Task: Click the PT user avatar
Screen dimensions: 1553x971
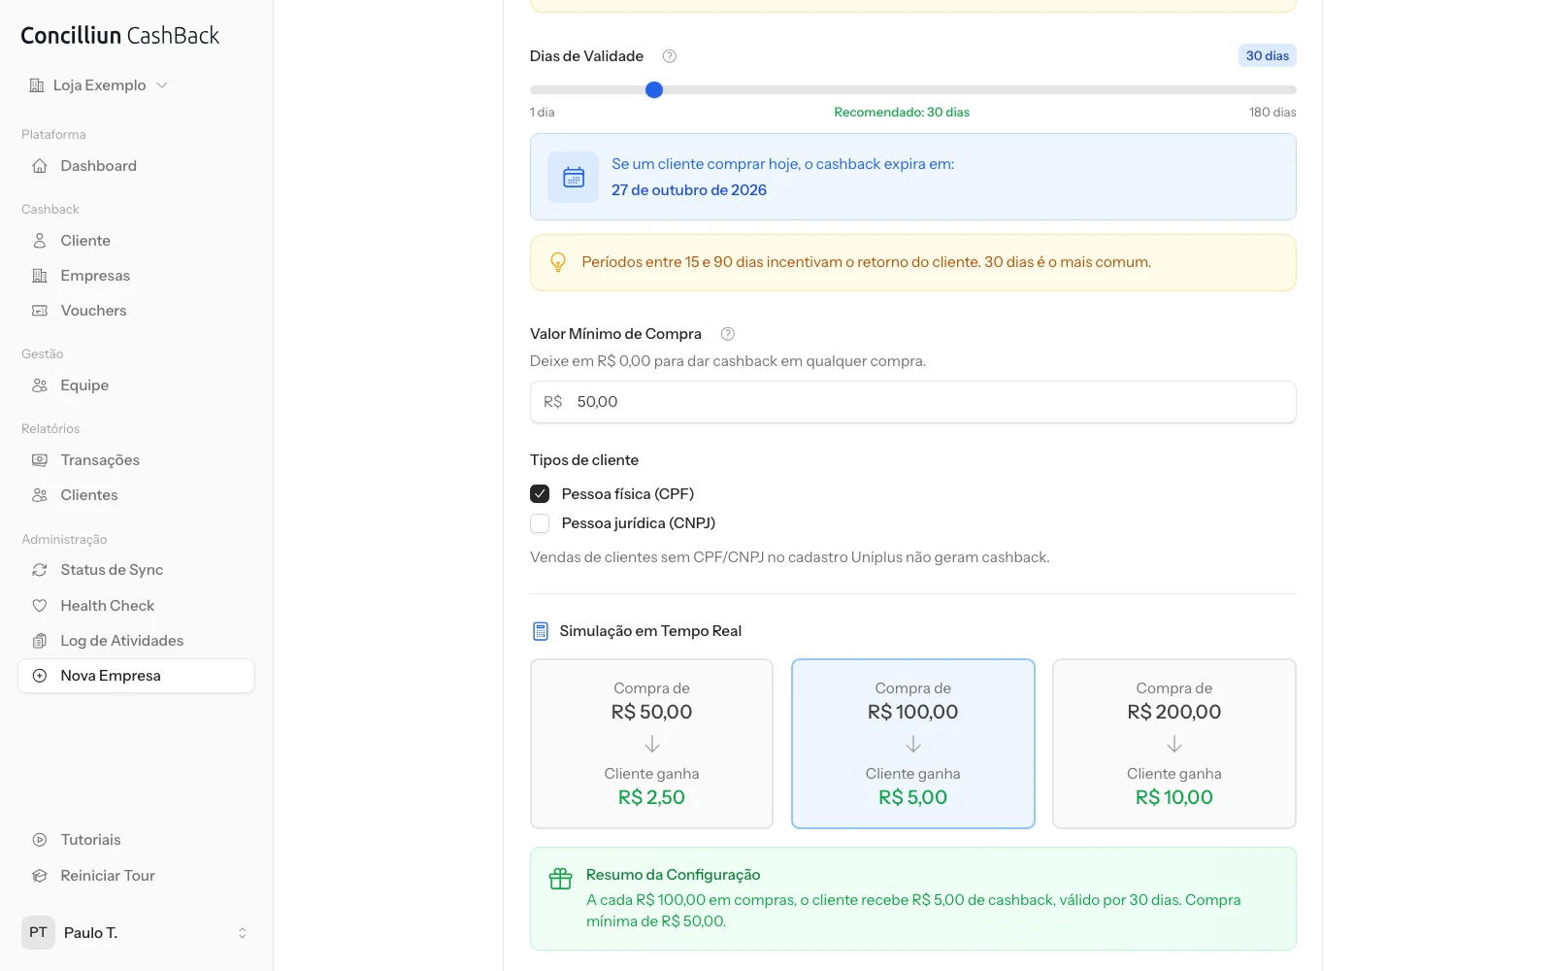Action: [x=38, y=933]
